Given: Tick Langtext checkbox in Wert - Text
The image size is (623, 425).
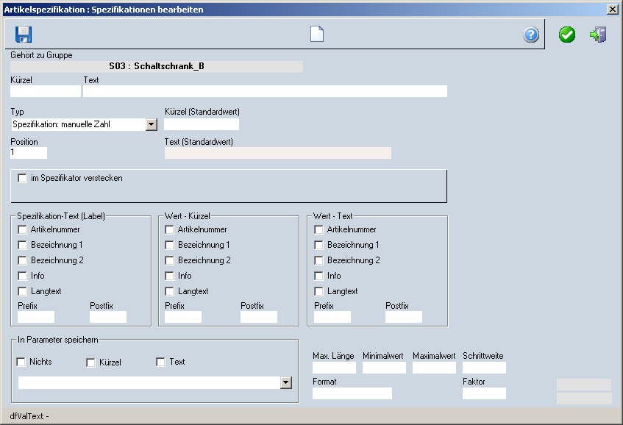Looking at the screenshot, I should tap(318, 291).
